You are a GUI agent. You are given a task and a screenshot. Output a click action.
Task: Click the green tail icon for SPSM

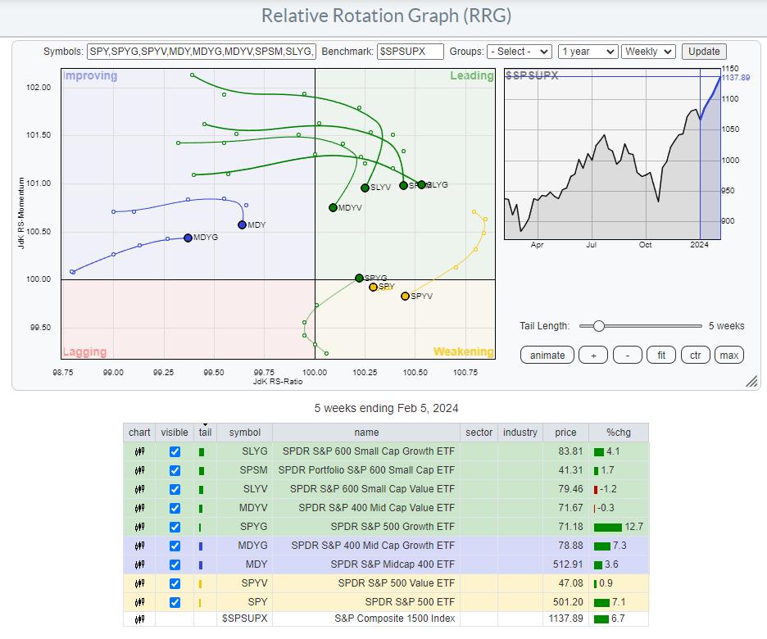202,470
